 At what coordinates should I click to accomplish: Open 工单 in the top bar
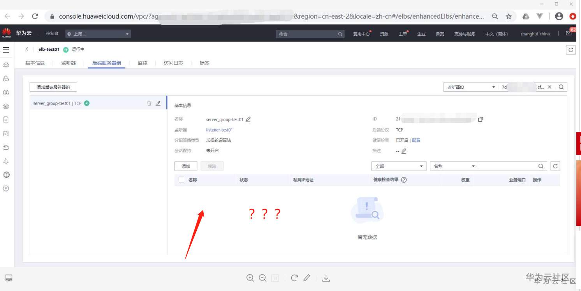tap(403, 34)
